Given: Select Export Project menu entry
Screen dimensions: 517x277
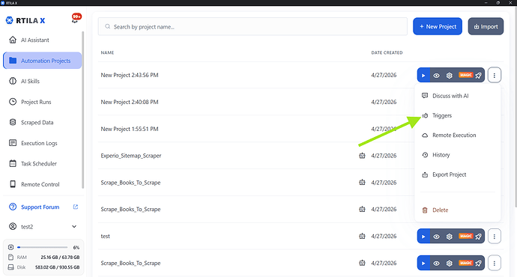Looking at the screenshot, I should point(458,174).
